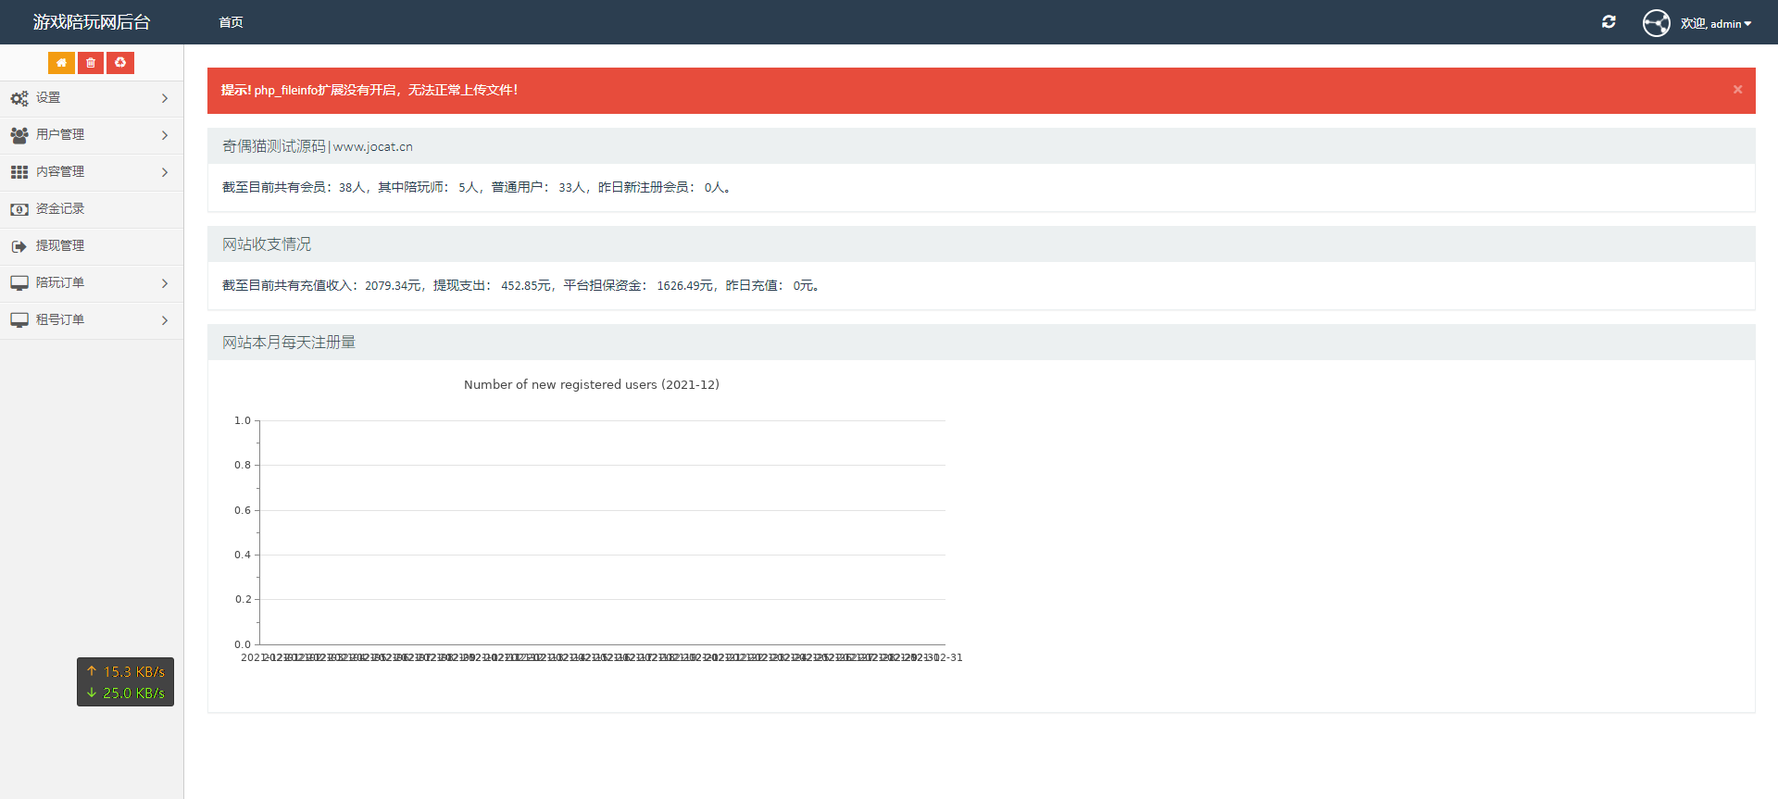This screenshot has width=1778, height=799.
Task: Click the 1.0 y-axis label on chart
Action: [243, 420]
